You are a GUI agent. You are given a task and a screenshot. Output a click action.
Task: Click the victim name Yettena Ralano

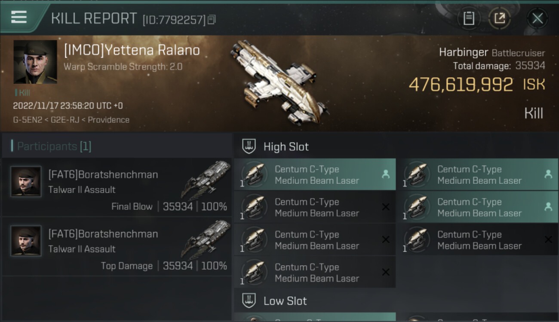132,50
